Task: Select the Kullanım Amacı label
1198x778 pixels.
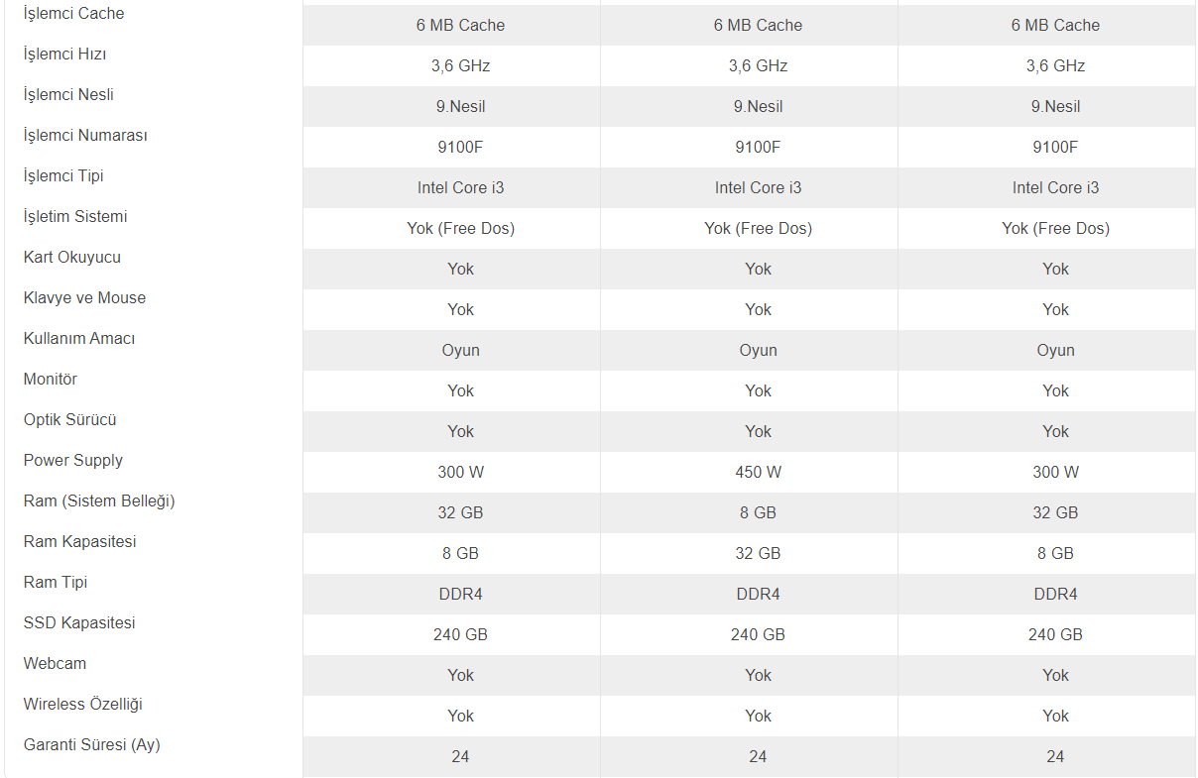Action: 79,339
